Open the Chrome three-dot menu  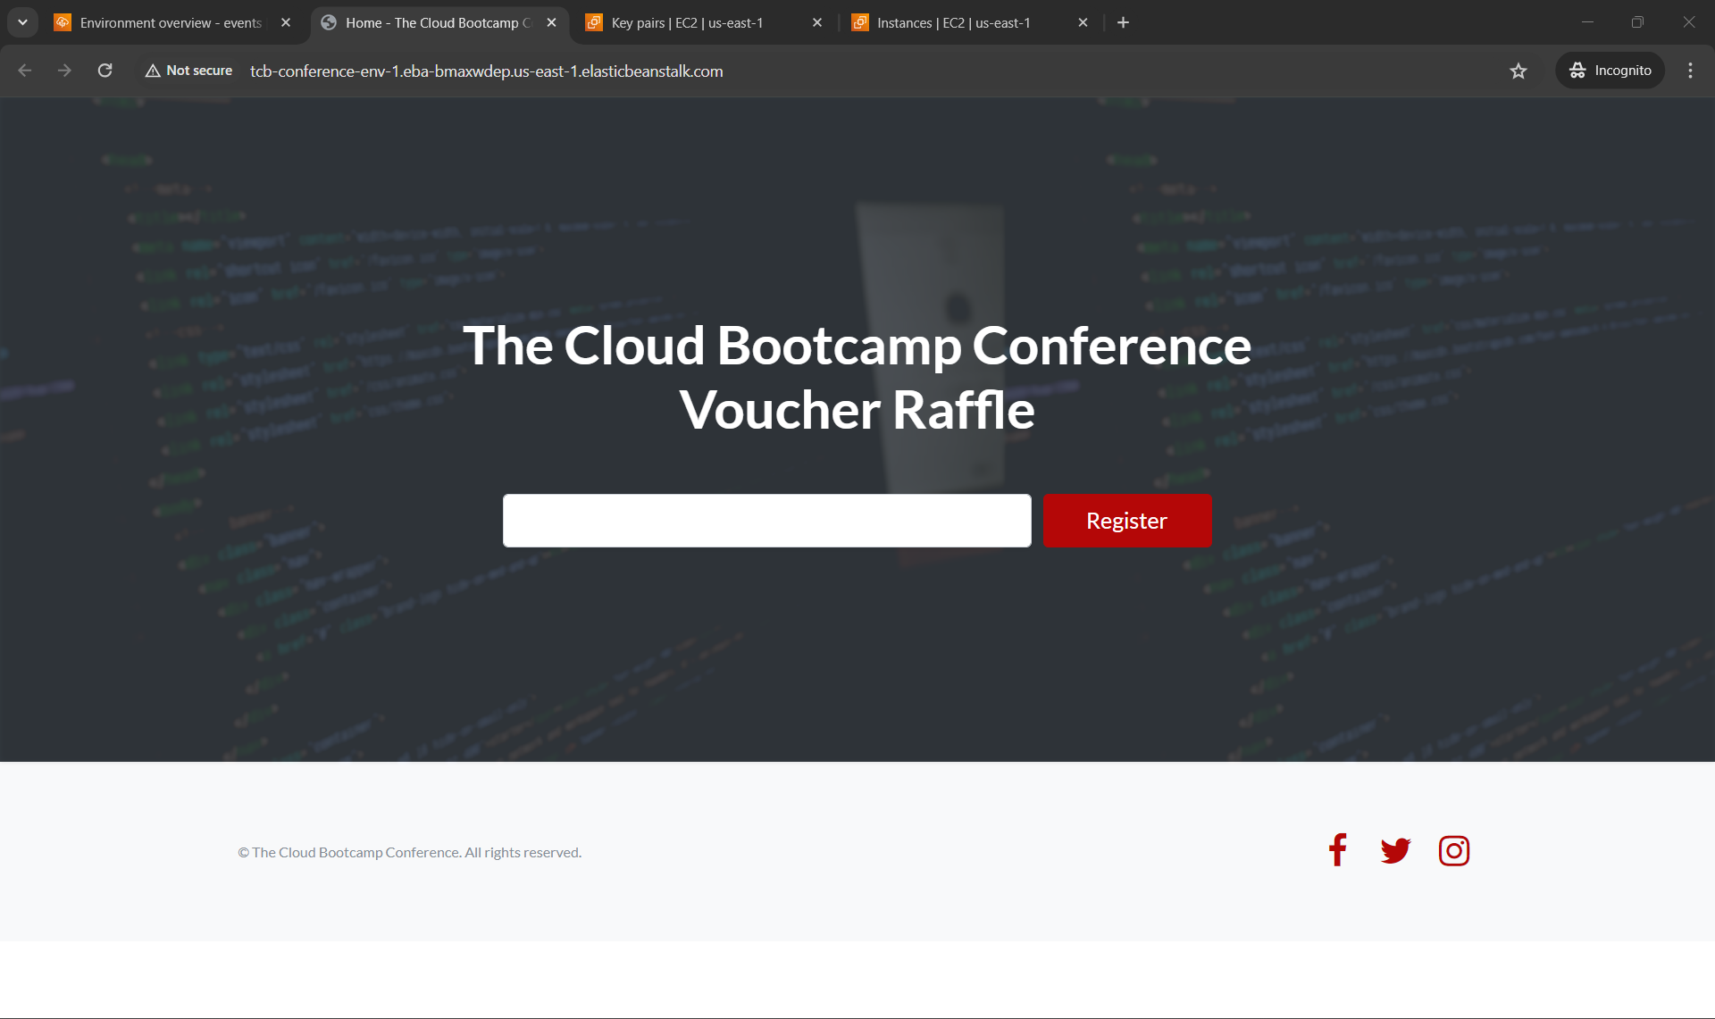point(1690,71)
